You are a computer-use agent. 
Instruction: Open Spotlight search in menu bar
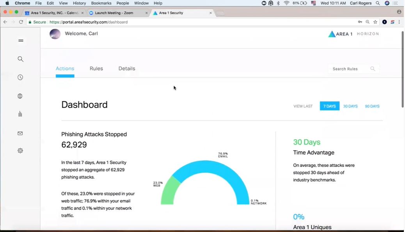[x=378, y=3]
